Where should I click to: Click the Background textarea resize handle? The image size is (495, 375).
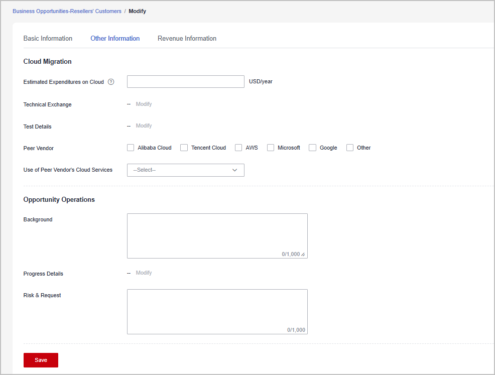click(303, 255)
